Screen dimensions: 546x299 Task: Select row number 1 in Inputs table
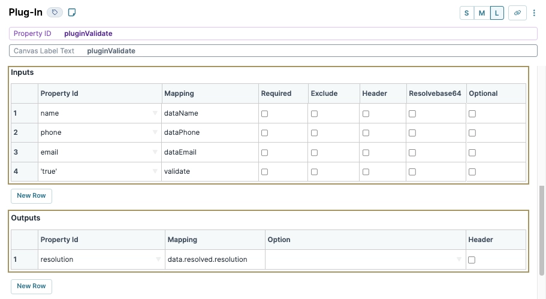[25, 113]
